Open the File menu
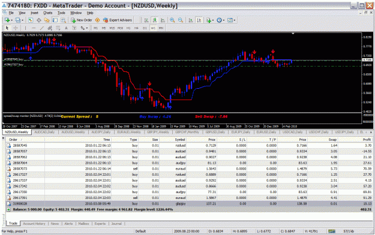Screen dimensions: 375x235 point(11,13)
